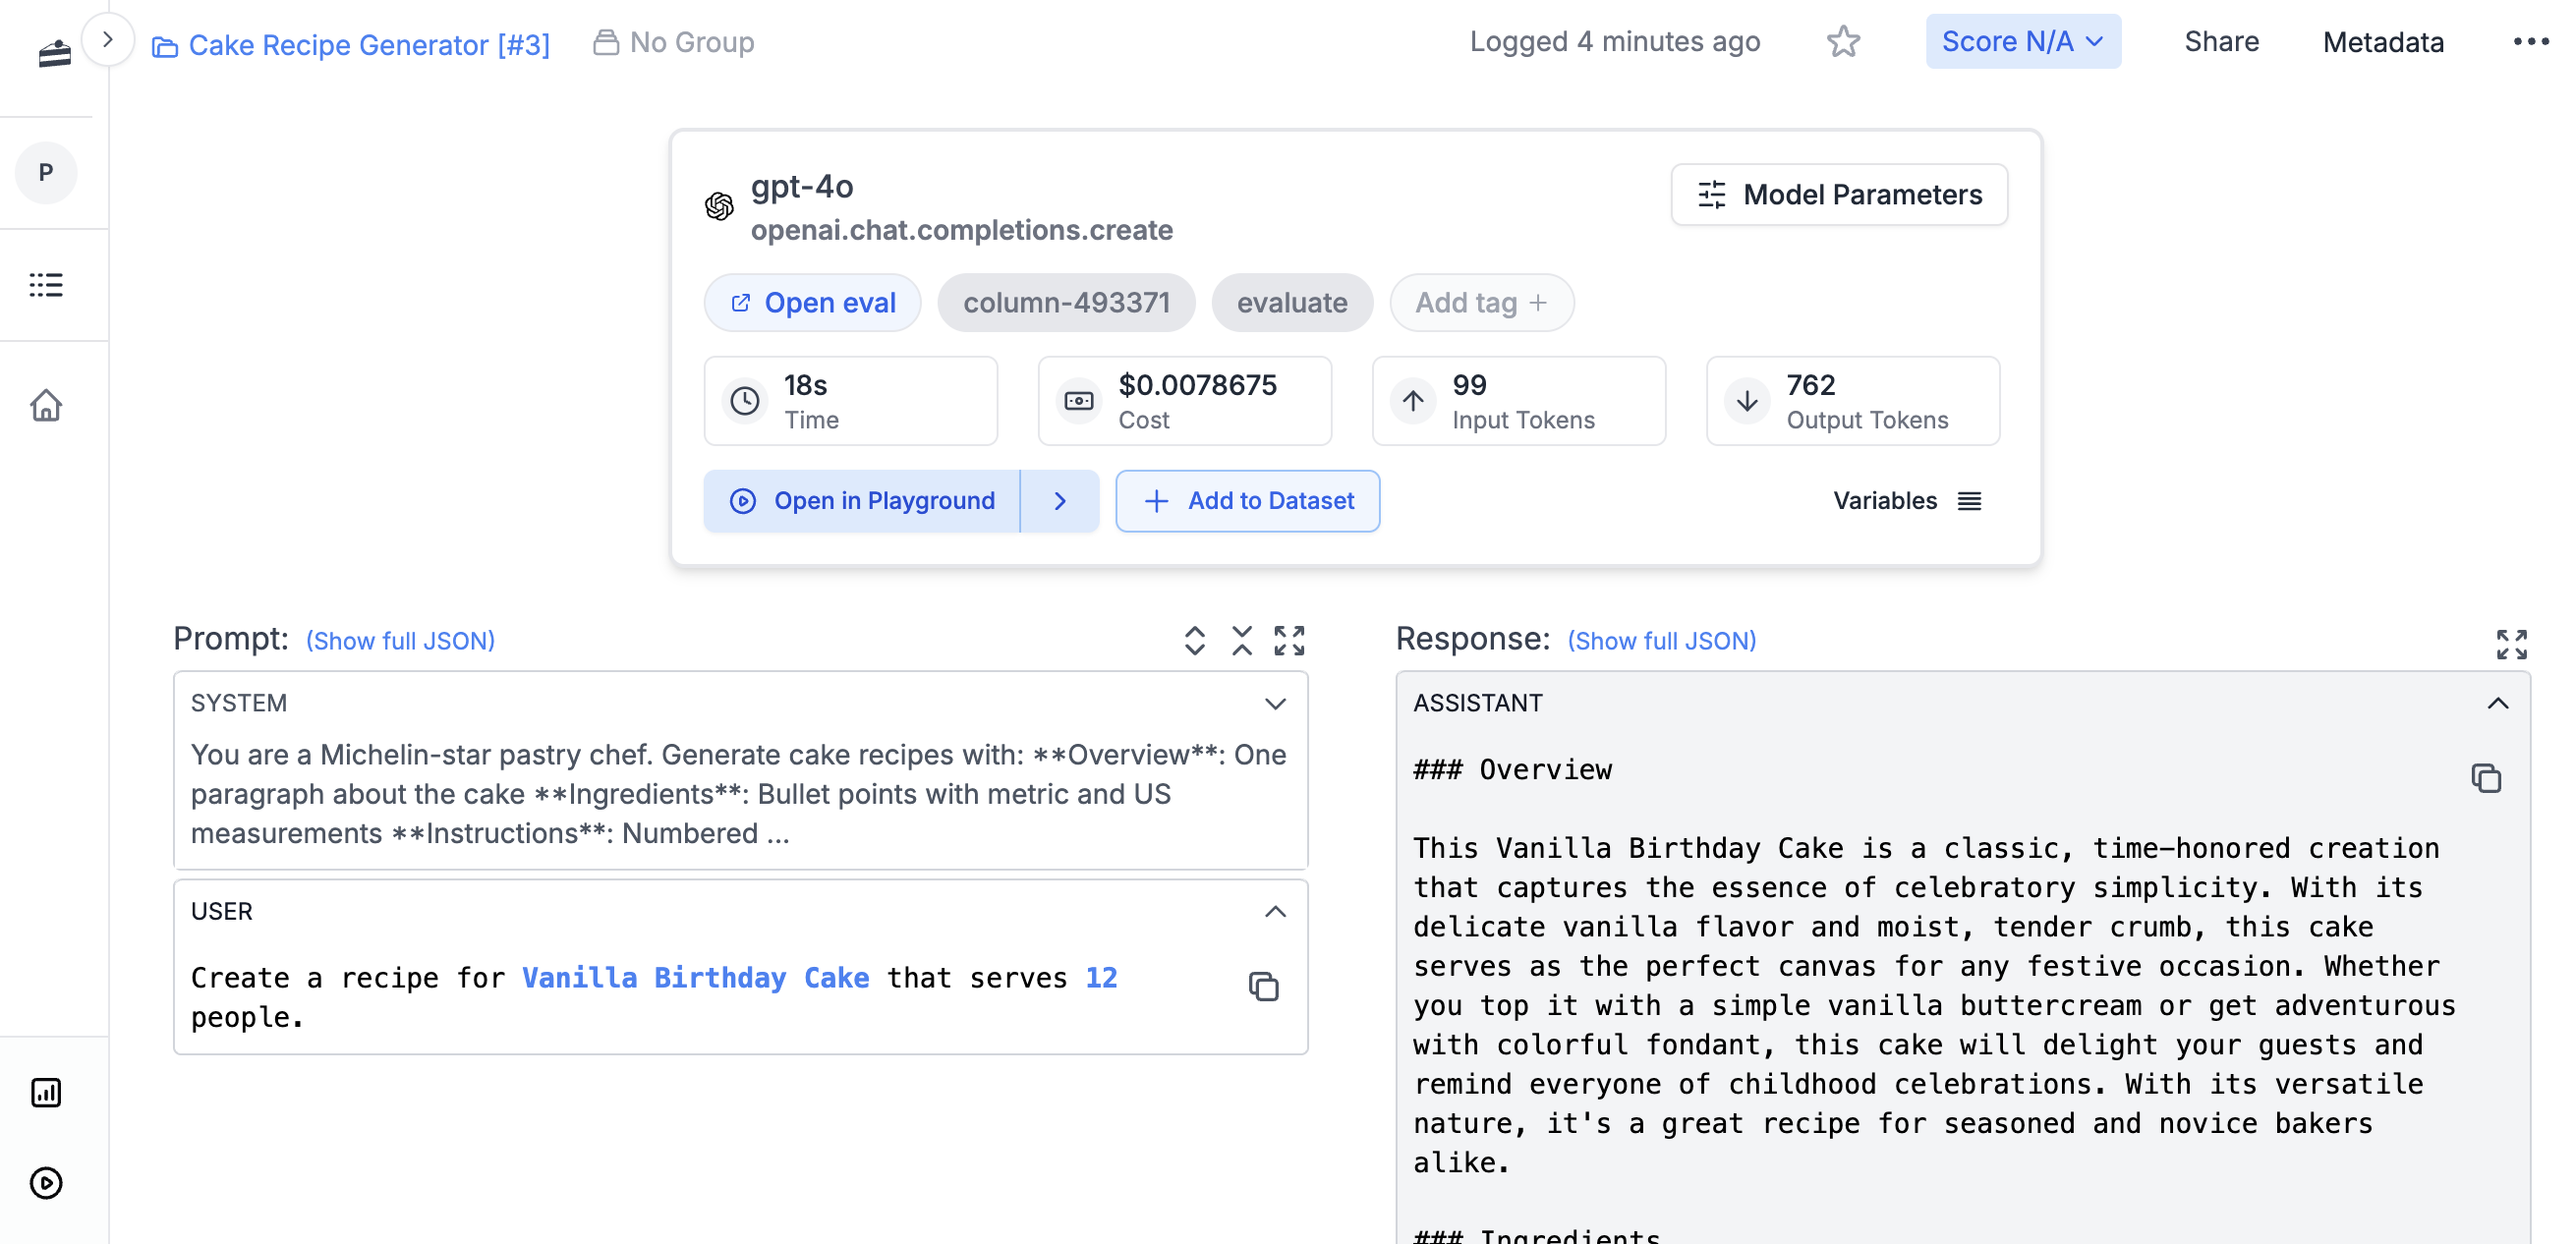Viewport: 2575px width, 1244px height.
Task: Open the Response panel in fullscreen
Action: pos(2510,644)
